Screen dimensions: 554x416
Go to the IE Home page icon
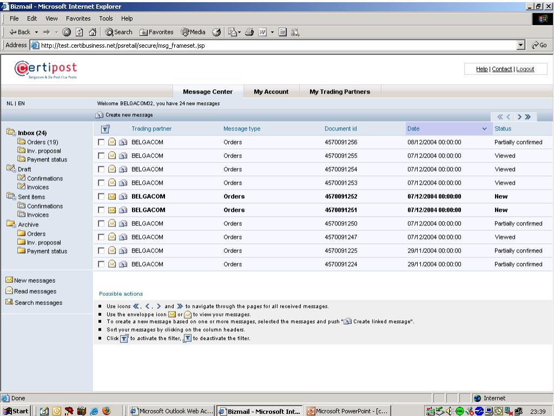click(93, 32)
